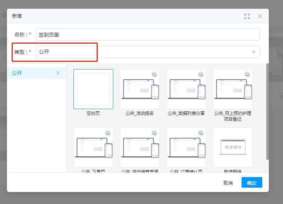Click the 取消 cancel button
283x204 pixels.
(228, 183)
